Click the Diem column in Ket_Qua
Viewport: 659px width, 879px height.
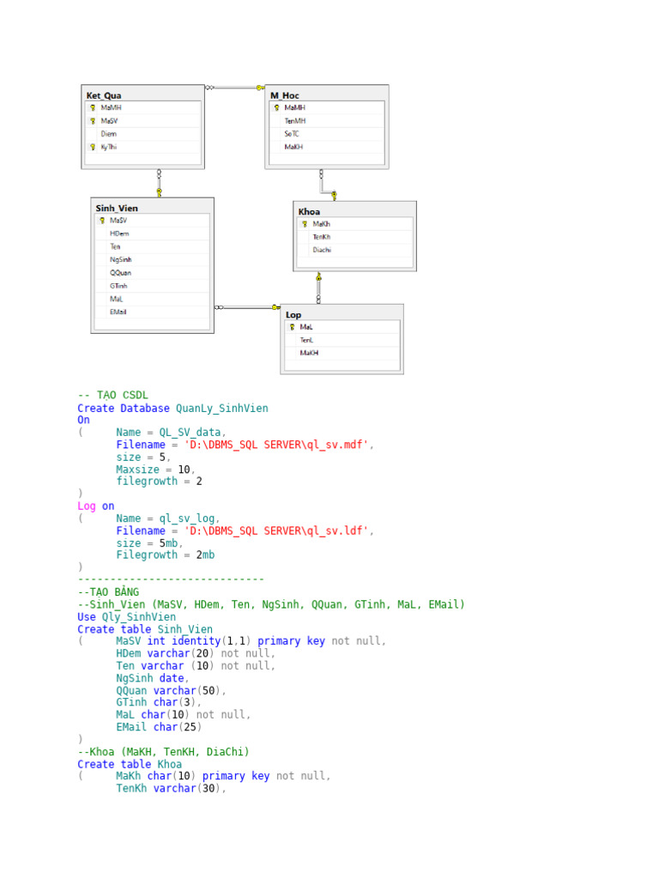pyautogui.click(x=109, y=133)
